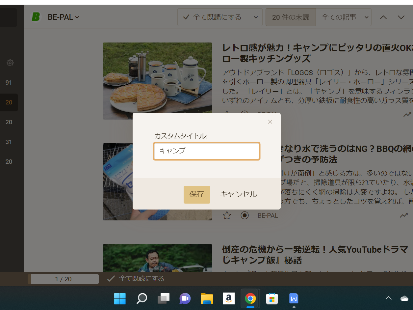Open File Explorer from taskbar
This screenshot has width=413, height=310.
point(207,298)
